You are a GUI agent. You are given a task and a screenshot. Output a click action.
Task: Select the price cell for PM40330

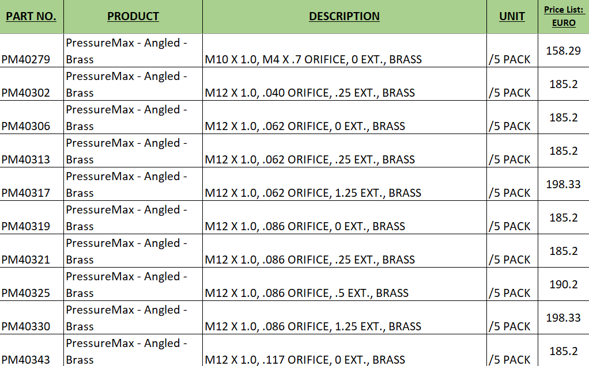(564, 318)
